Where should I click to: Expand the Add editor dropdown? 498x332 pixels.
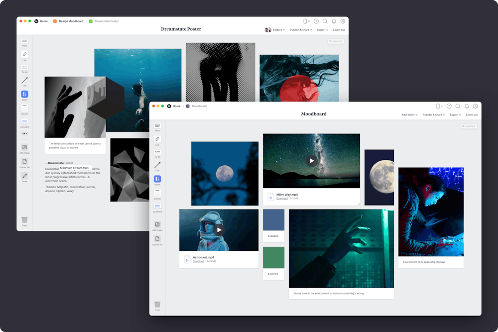click(410, 114)
